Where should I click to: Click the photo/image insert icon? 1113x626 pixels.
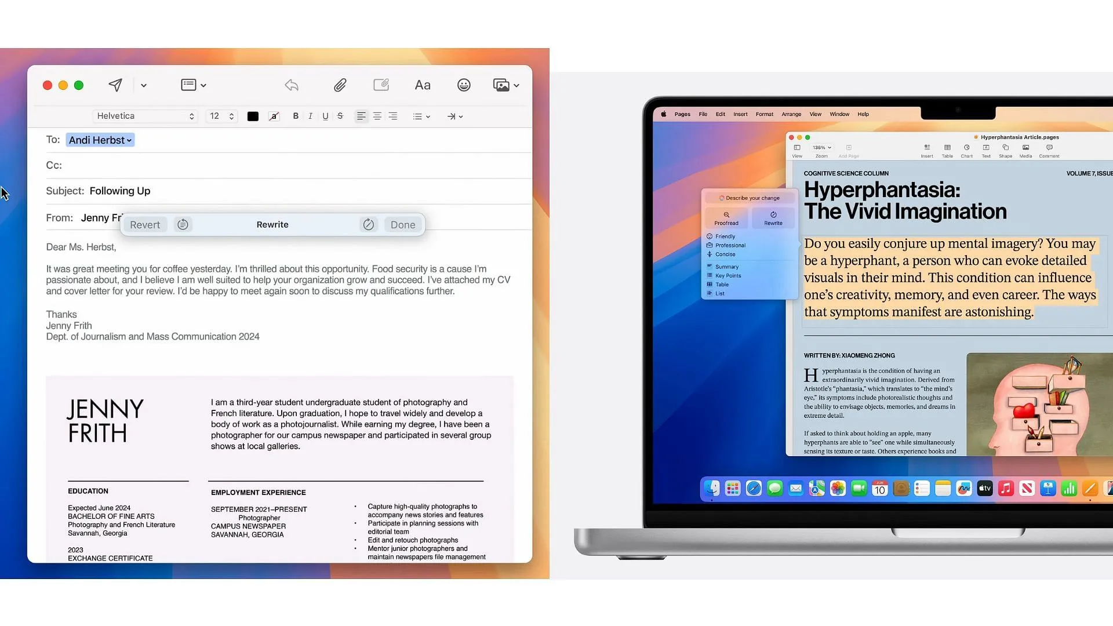tap(501, 84)
